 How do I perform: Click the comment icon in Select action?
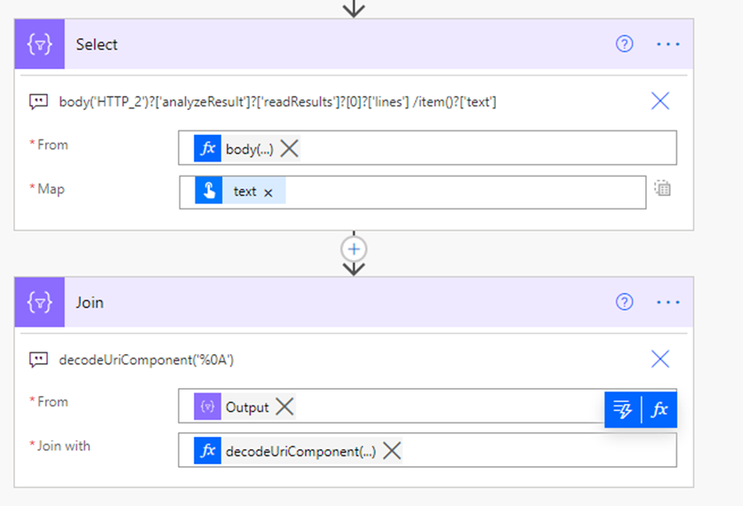(x=38, y=102)
